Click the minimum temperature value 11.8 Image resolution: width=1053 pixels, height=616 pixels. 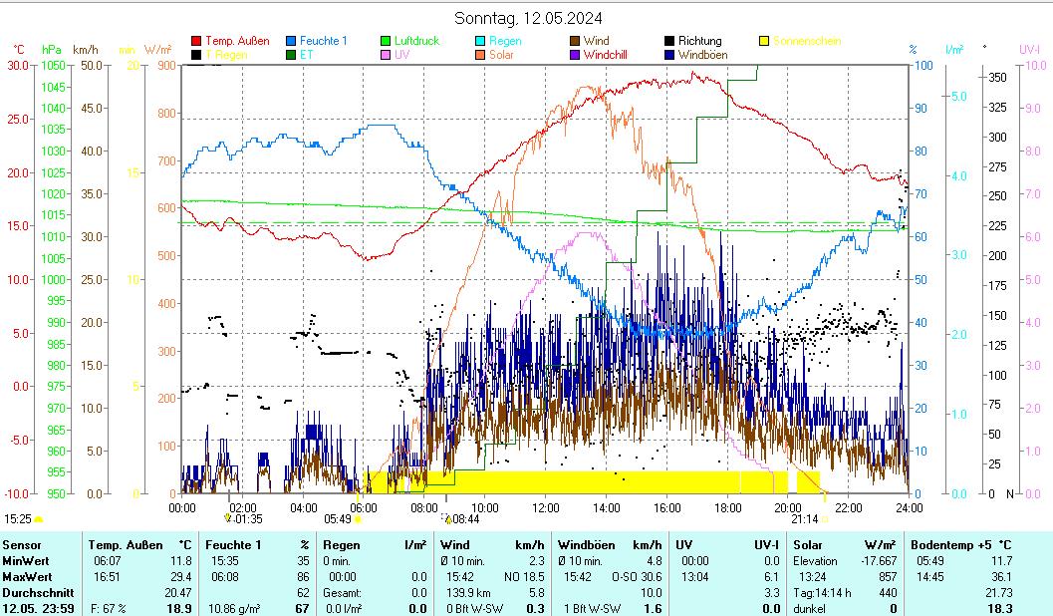(181, 561)
